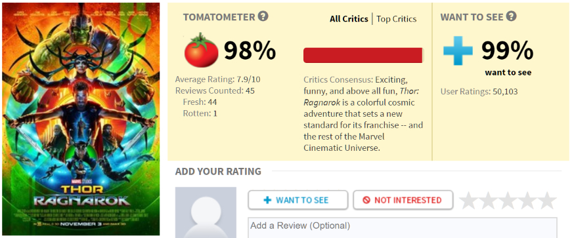This screenshot has height=238, width=574.
Task: Click the 99% want to see score
Action: [x=507, y=50]
